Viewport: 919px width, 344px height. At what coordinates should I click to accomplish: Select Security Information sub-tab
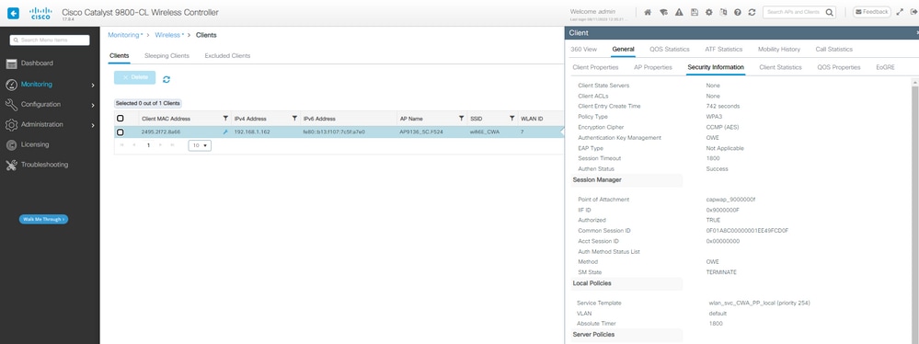716,67
